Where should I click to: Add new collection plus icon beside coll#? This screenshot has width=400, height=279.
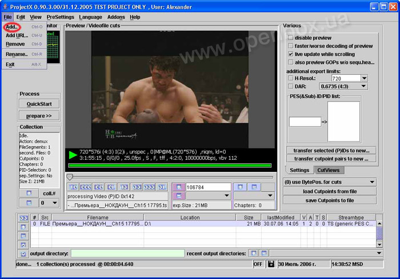click(29, 193)
